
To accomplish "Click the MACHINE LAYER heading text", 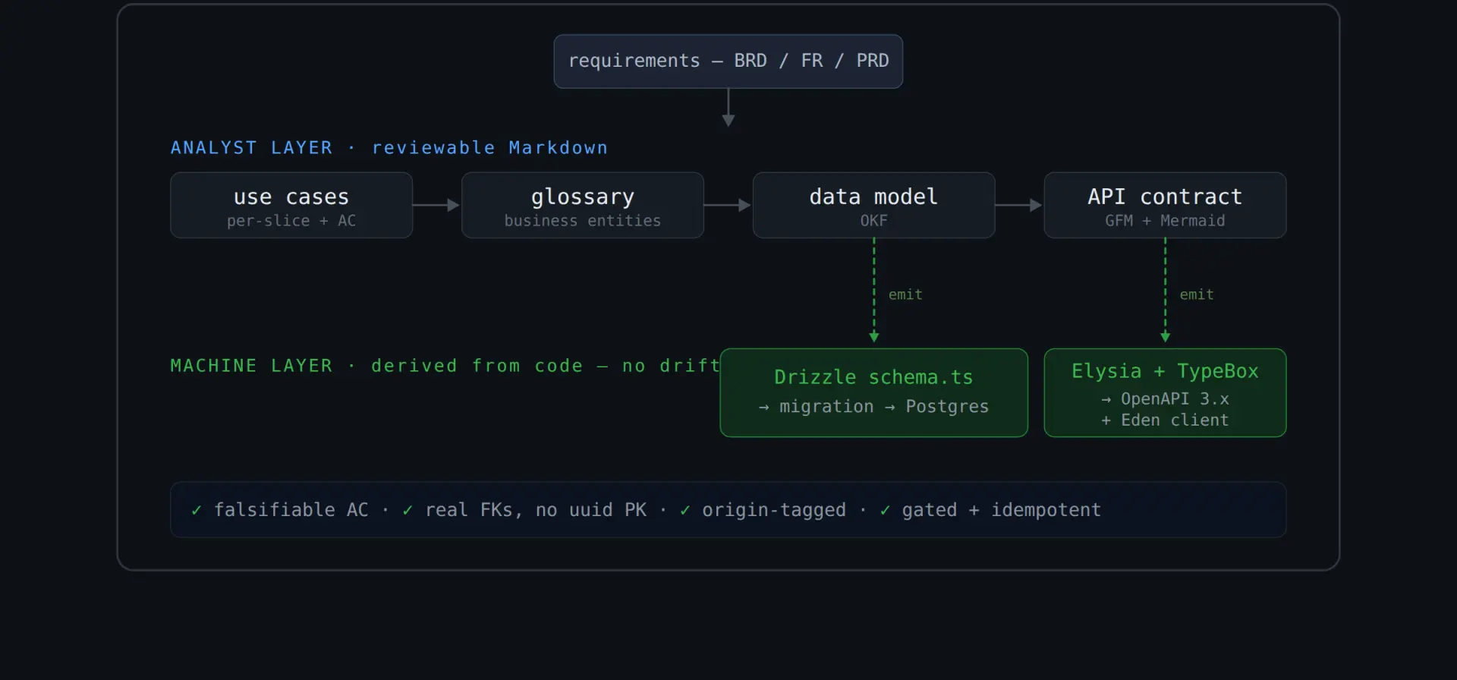I will [445, 366].
